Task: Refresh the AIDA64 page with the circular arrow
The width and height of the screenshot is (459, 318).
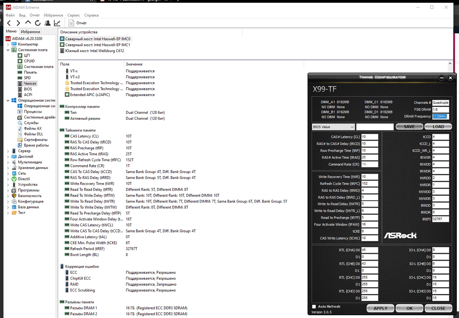Action: pos(38,23)
